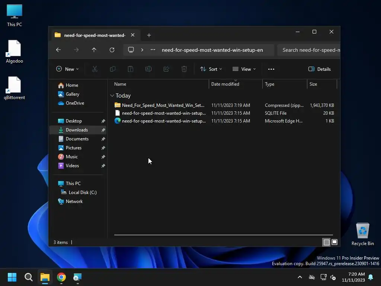Open the New dropdown menu

(68, 69)
